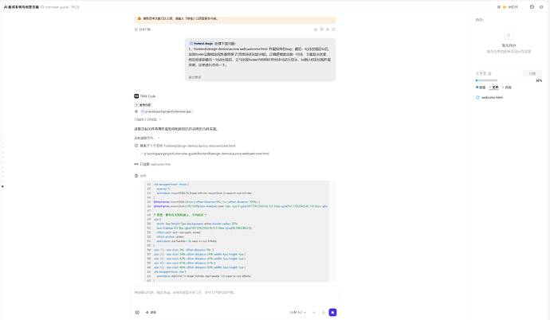Image resolution: width=550 pixels, height=320 pixels.
Task: Click the add attachment plus icon
Action: 314,312
